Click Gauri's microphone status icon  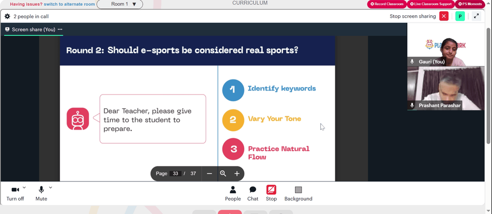[x=412, y=62]
